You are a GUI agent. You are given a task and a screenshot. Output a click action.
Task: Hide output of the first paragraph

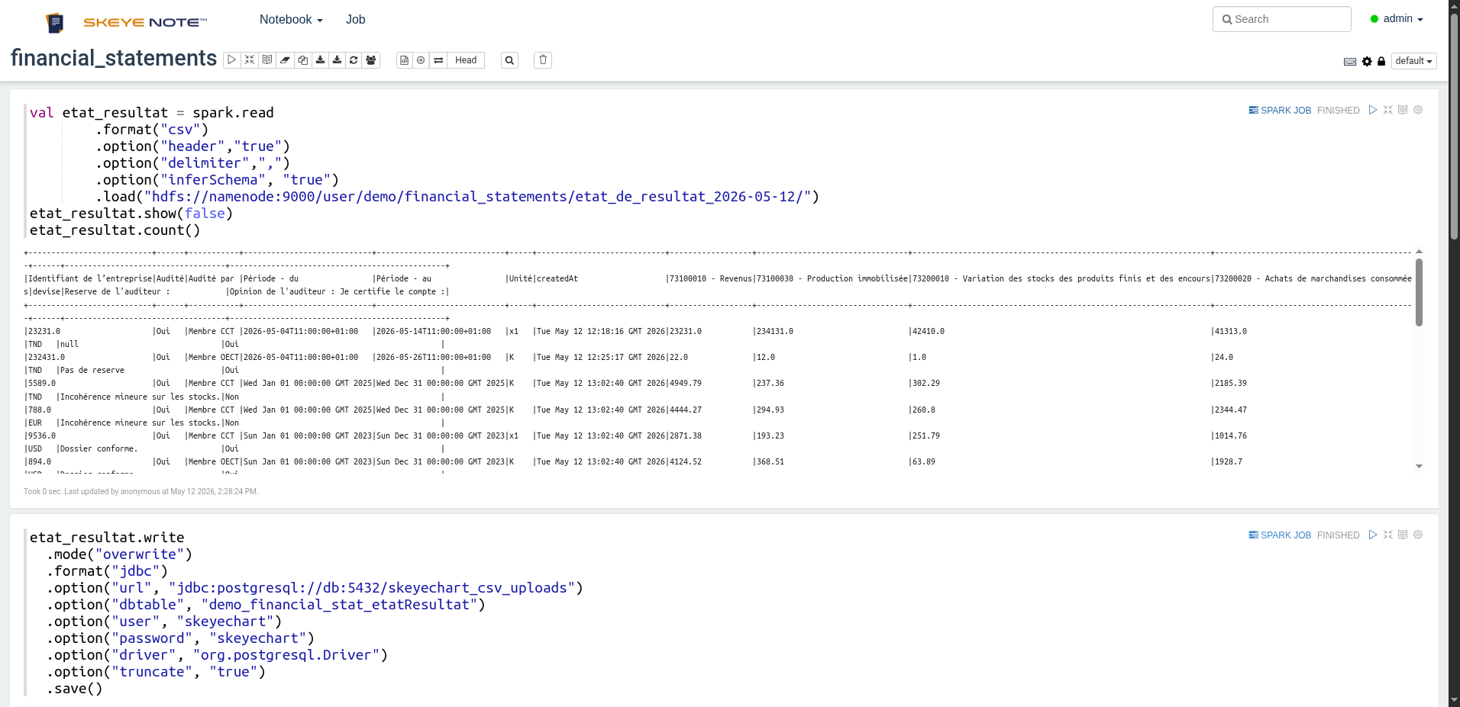click(1403, 110)
